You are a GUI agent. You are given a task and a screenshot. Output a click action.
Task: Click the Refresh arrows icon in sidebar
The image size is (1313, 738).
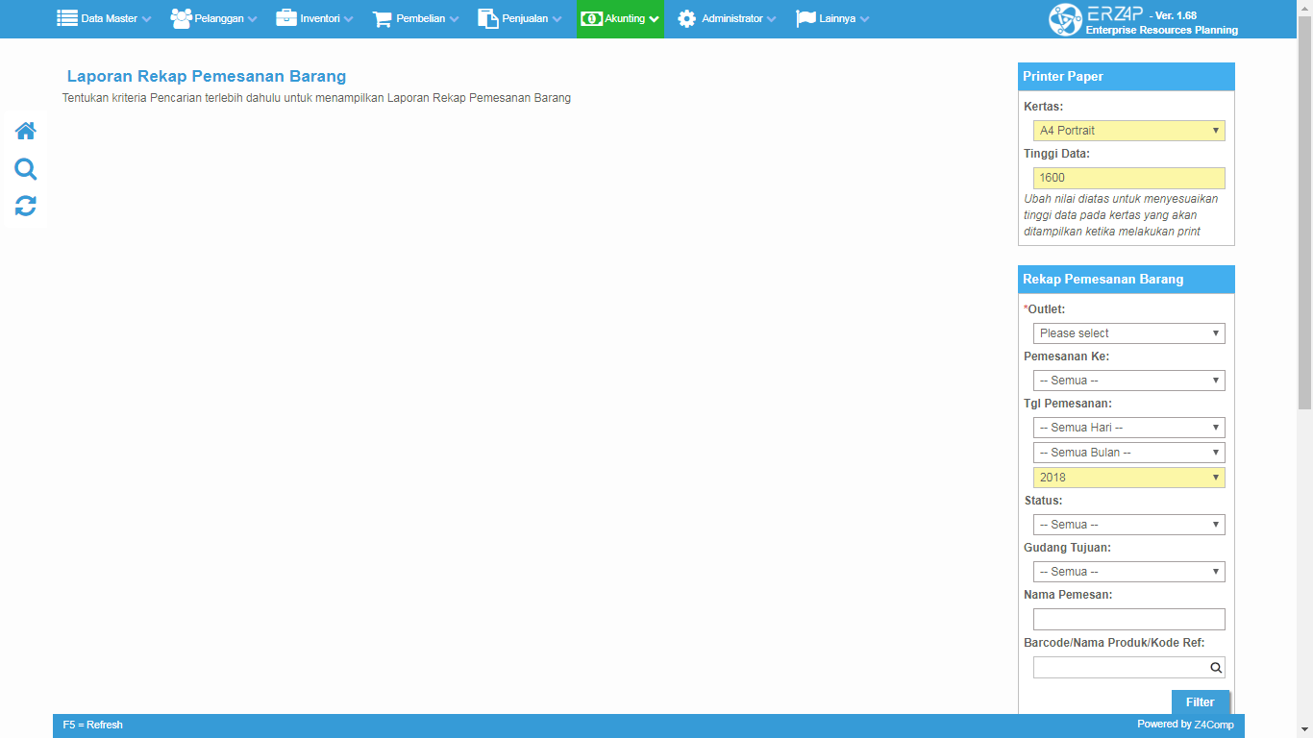pyautogui.click(x=26, y=206)
